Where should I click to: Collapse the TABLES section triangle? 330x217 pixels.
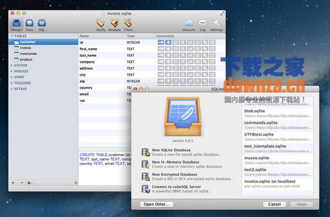[12, 36]
